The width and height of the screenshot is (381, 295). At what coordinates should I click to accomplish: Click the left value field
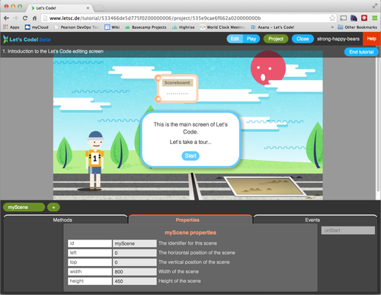point(134,253)
